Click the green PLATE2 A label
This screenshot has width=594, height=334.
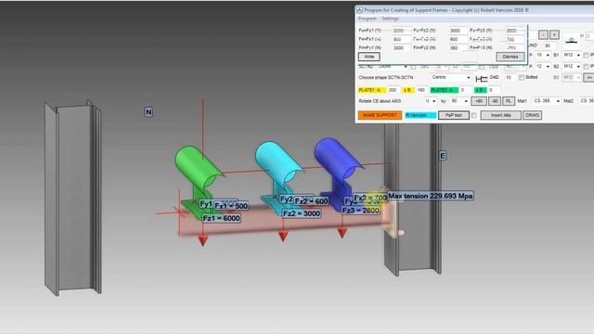point(444,90)
